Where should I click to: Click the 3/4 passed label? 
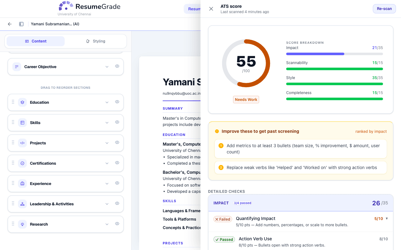tap(242, 203)
